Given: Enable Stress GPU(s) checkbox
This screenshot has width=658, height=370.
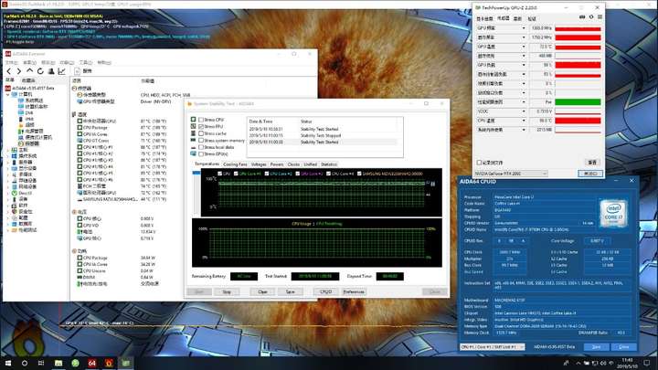Looking at the screenshot, I should 201,154.
